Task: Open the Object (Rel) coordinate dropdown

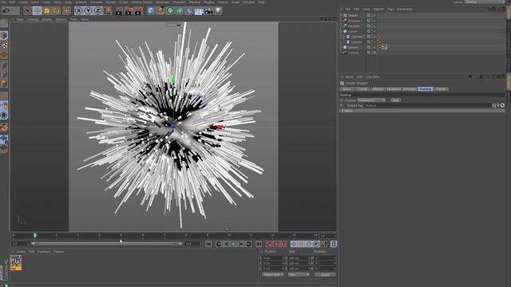Action: (273, 274)
